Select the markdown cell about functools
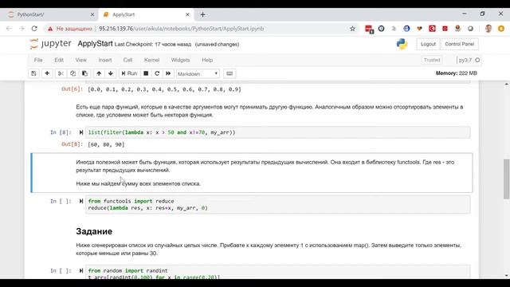This screenshot has width=510, height=287. 252,173
